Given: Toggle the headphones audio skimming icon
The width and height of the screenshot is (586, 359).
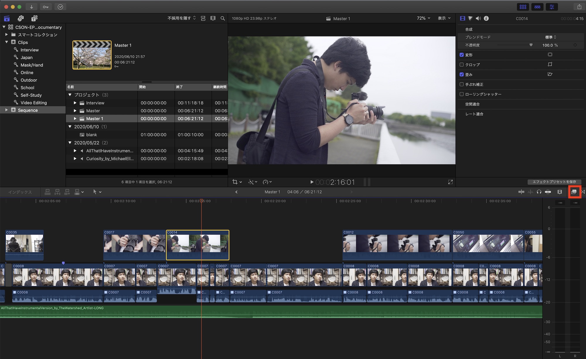Looking at the screenshot, I should (539, 192).
